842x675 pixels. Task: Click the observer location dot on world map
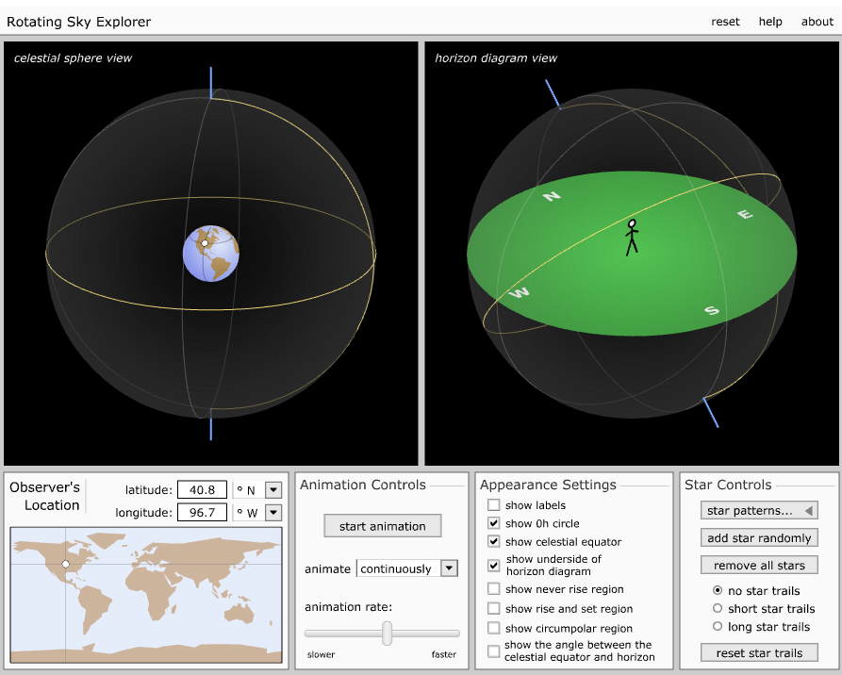(65, 564)
